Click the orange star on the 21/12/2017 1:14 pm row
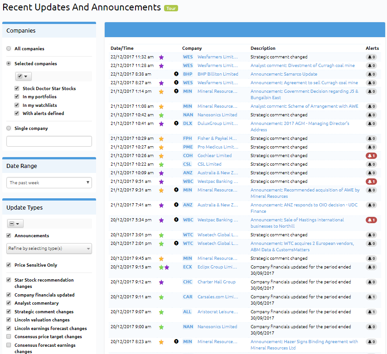The width and height of the screenshot is (387, 354). (x=161, y=92)
